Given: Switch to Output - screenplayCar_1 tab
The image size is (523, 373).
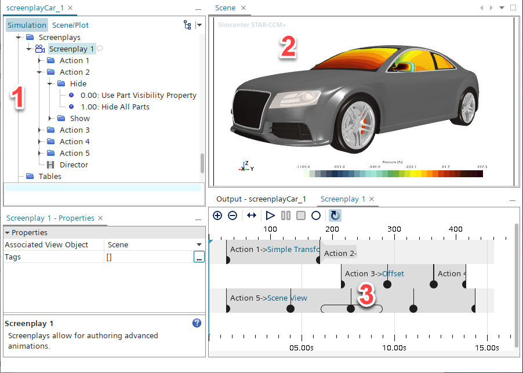Looking at the screenshot, I should click(x=261, y=199).
